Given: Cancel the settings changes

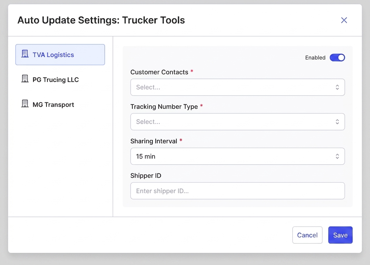Looking at the screenshot, I should point(307,235).
